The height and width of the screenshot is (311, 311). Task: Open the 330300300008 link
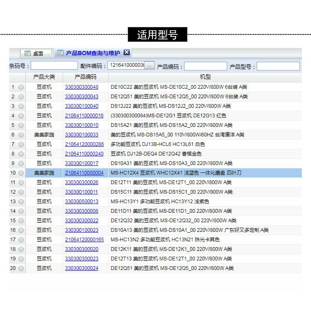click(x=82, y=211)
